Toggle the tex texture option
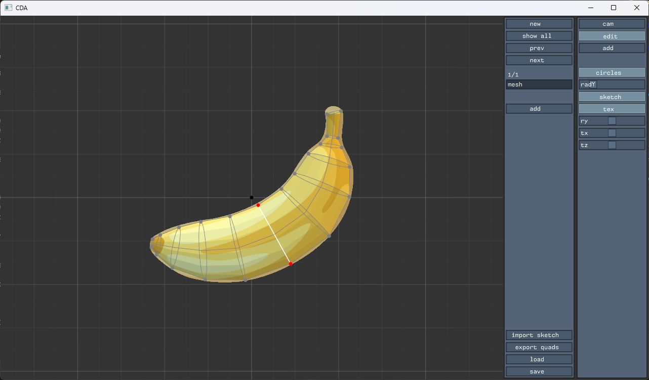The width and height of the screenshot is (649, 380). (x=612, y=109)
